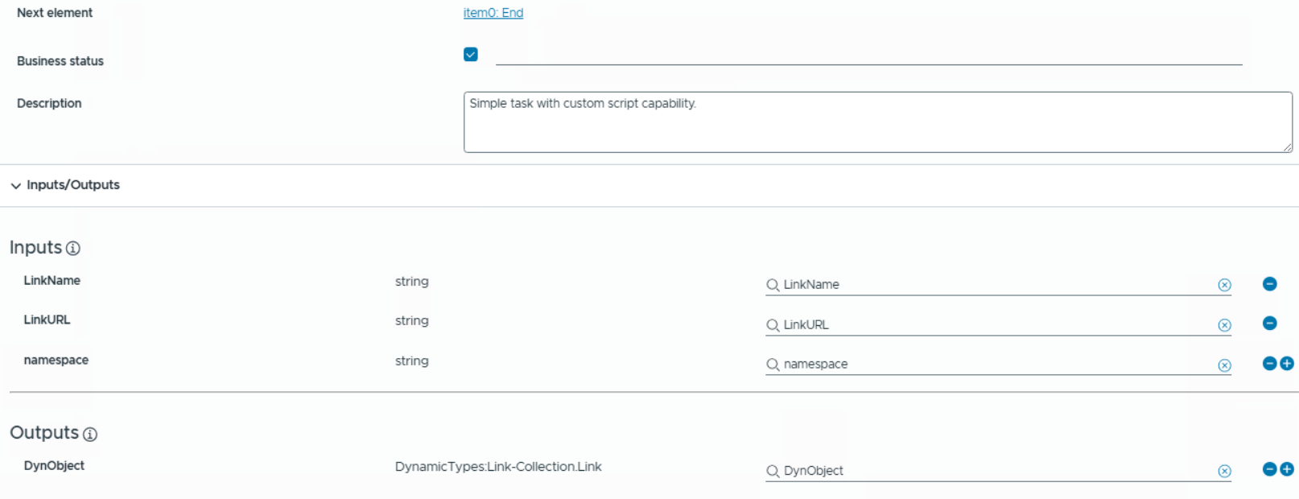Screen dimensions: 1299x499
Task: Uncheck the Business status checkbox
Action: click(471, 55)
